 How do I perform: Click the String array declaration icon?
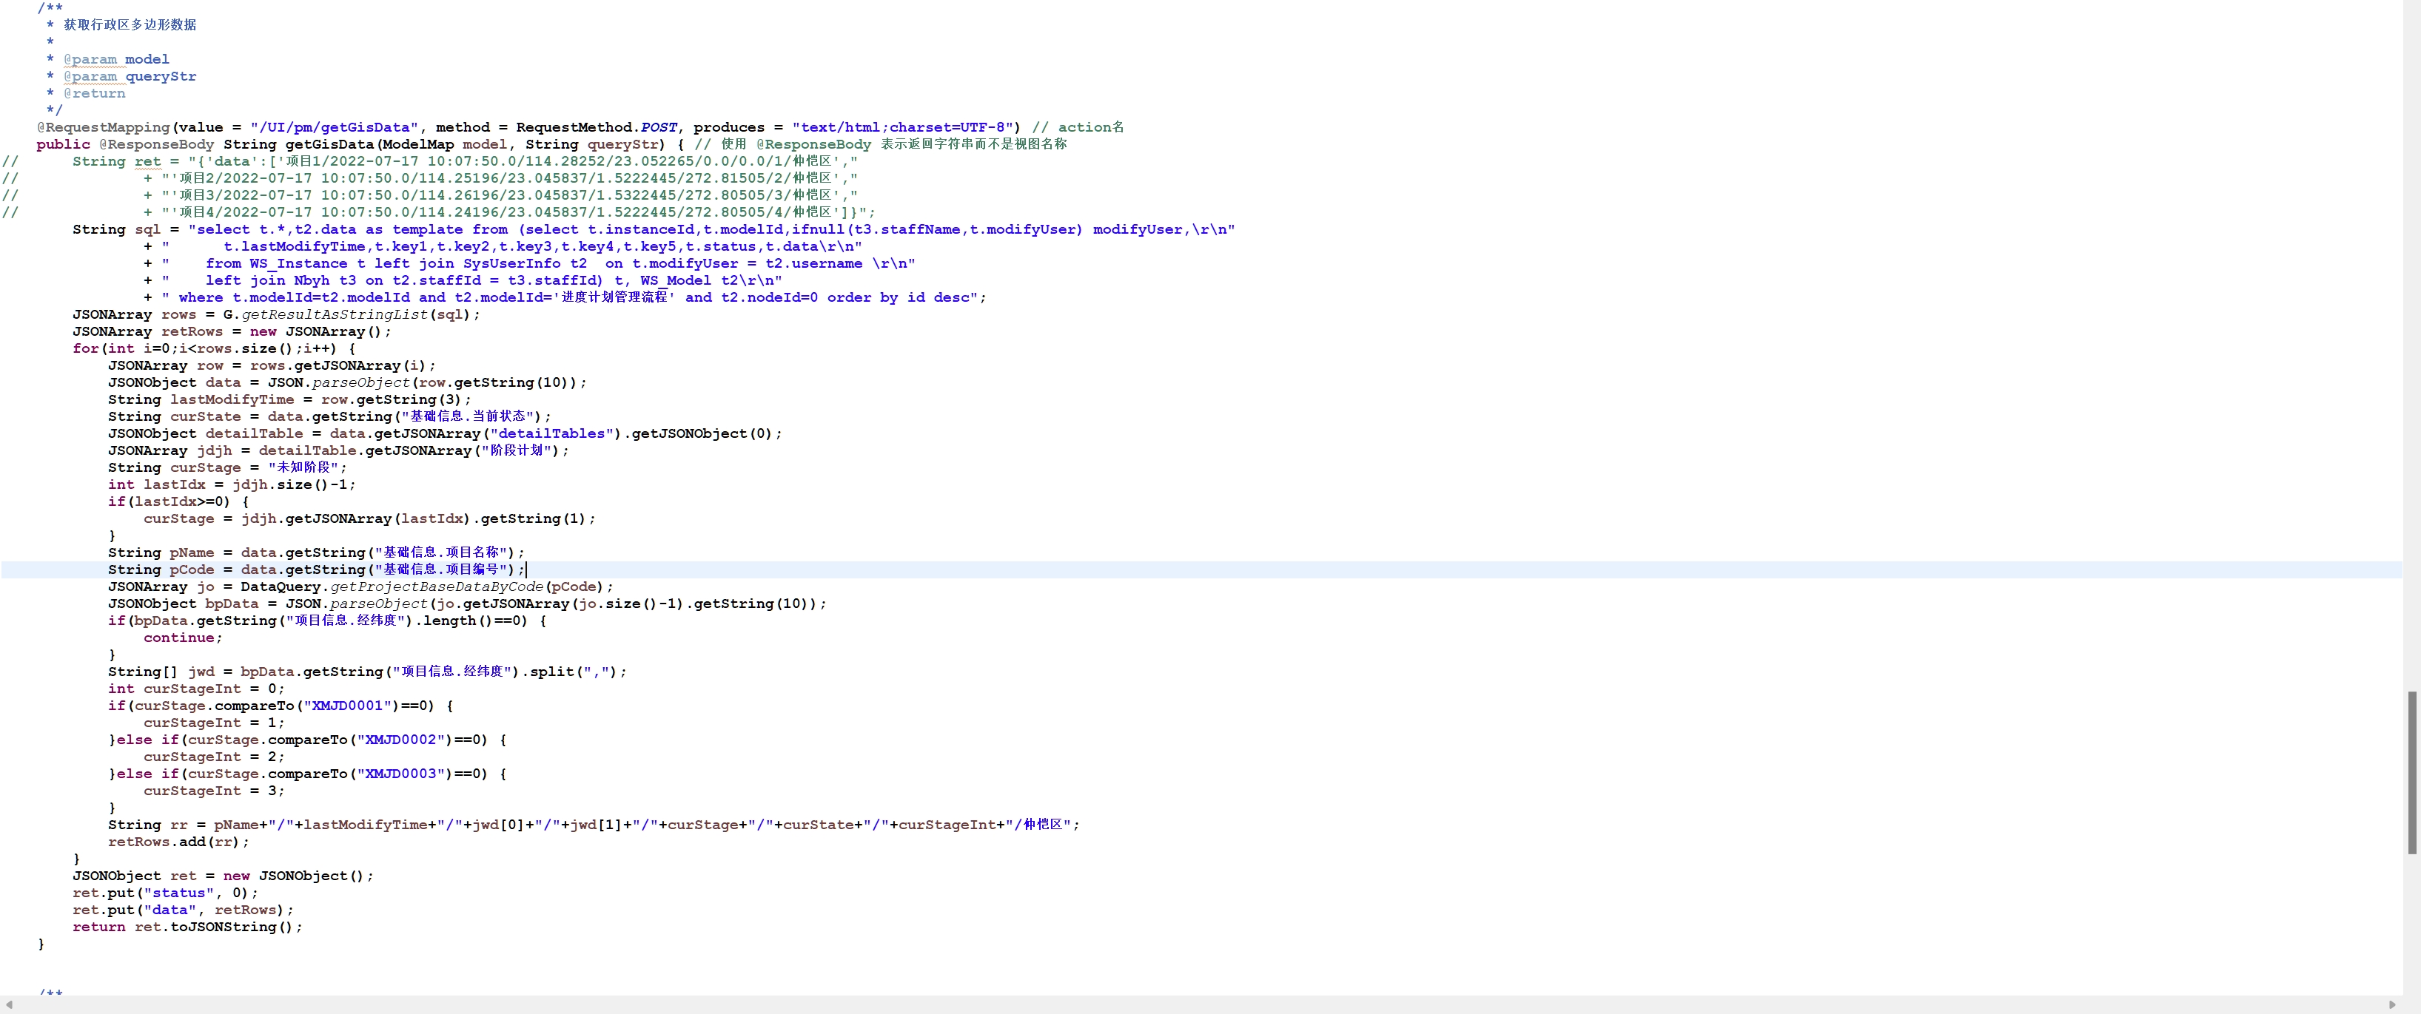pyautogui.click(x=155, y=672)
